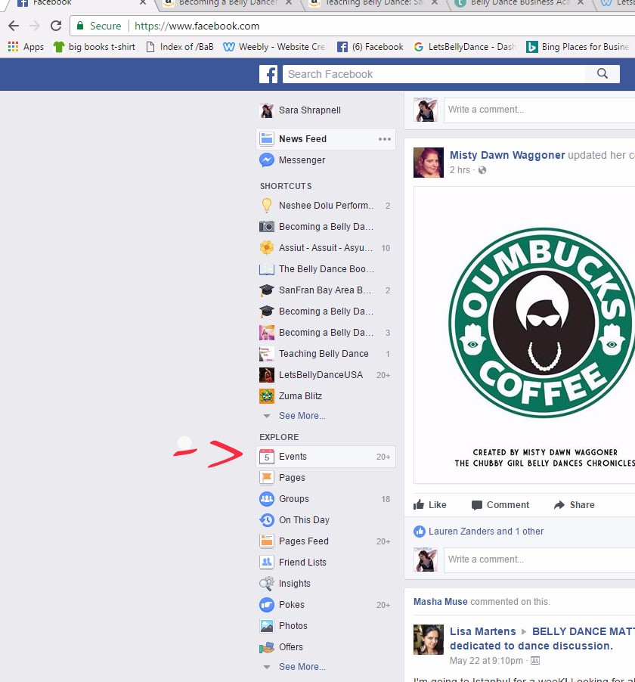This screenshot has width=635, height=682.
Task: Click the top Write a comment box
Action: click(x=539, y=110)
